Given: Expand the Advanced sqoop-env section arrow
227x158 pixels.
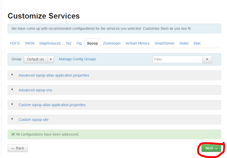Looking at the screenshot, I should pos(12,89).
